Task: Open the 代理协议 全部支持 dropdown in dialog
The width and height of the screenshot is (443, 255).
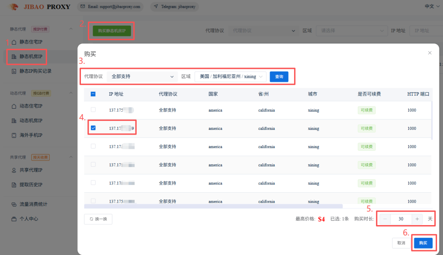Action: coord(142,77)
